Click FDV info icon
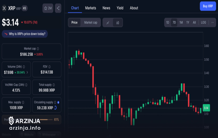Image resolution: width=218 pixels, height=138 pixels. 50,67
